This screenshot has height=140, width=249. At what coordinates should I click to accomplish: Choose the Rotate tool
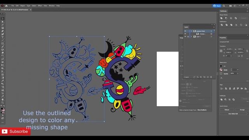click(2, 56)
